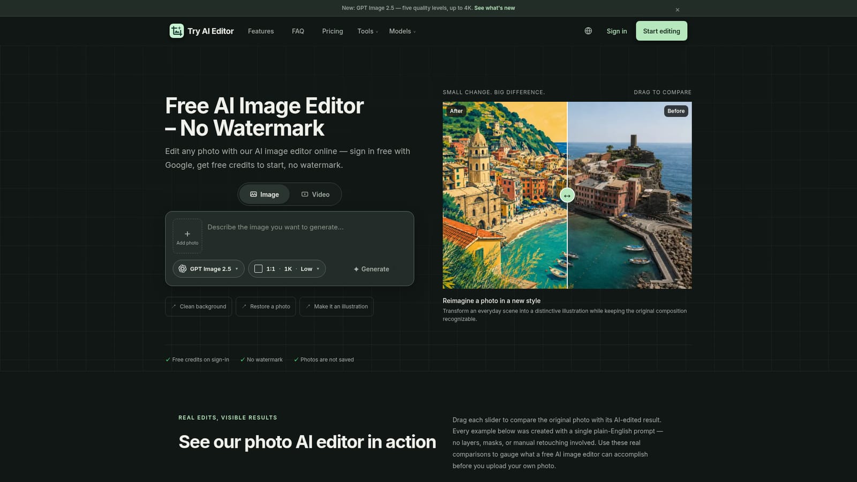
Task: Click the arrow icon on Clean background
Action: [174, 306]
